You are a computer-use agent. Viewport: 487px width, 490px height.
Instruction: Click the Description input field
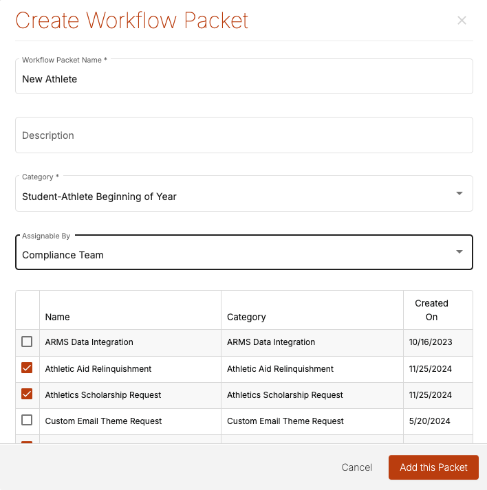tap(244, 135)
